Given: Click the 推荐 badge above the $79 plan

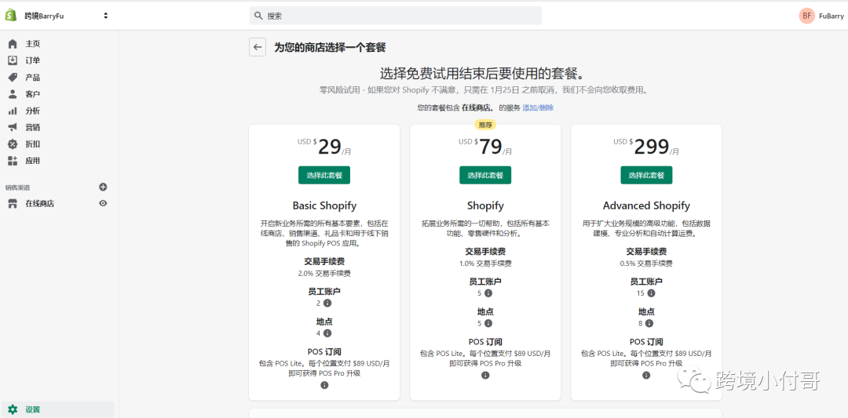Looking at the screenshot, I should [x=485, y=125].
